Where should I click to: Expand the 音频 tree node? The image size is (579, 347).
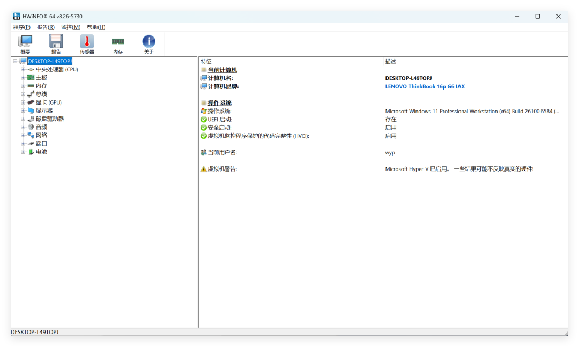point(23,127)
